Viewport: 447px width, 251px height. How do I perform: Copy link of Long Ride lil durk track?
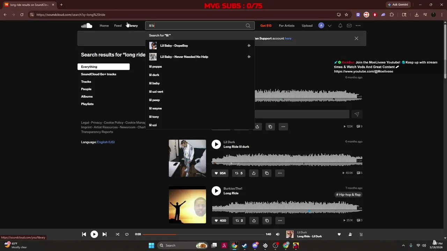click(x=267, y=173)
